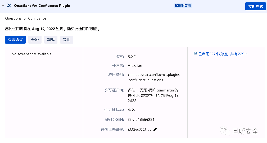Viewport: 267px width, 143px height.
Task: Disable the plugin with 禁用 button
Action: pyautogui.click(x=67, y=40)
